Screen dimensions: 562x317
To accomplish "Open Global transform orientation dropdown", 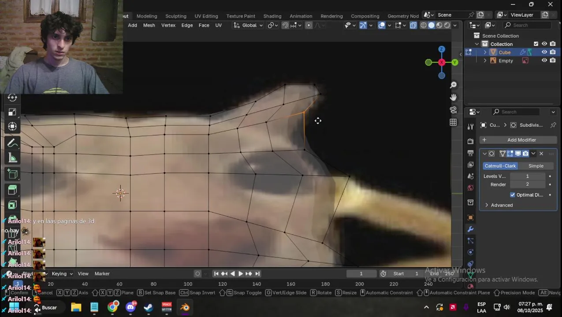I will pyautogui.click(x=249, y=25).
